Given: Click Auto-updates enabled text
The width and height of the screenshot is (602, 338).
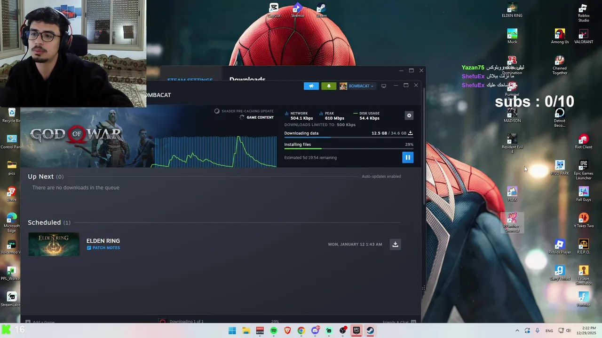Looking at the screenshot, I should [381, 177].
